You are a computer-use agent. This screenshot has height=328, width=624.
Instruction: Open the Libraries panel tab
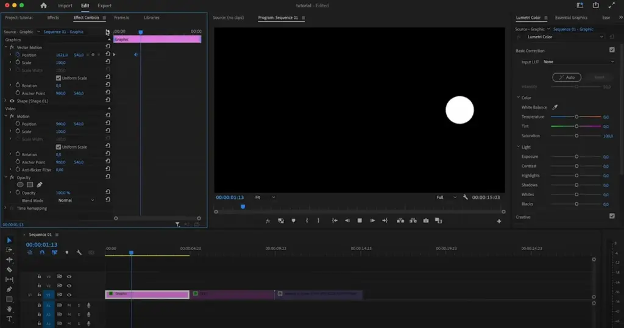(152, 18)
